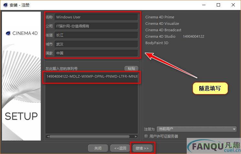The image size is (241, 154).
Task: Minimize the installer window
Action: pyautogui.click(x=204, y=5)
